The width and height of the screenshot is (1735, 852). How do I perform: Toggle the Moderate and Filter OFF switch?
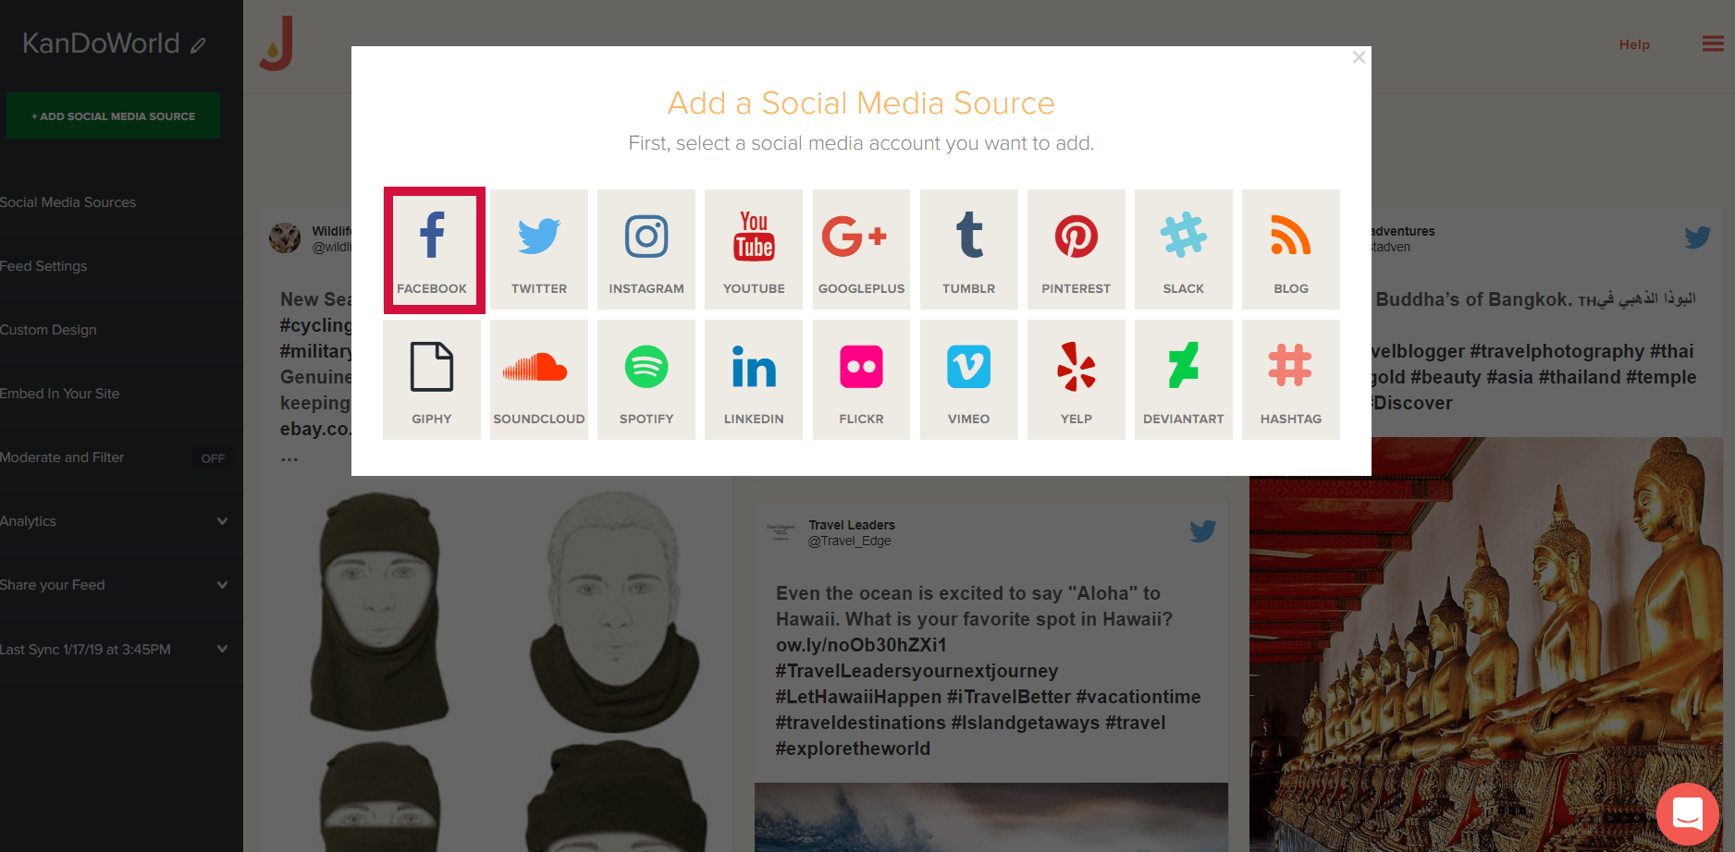pyautogui.click(x=213, y=458)
